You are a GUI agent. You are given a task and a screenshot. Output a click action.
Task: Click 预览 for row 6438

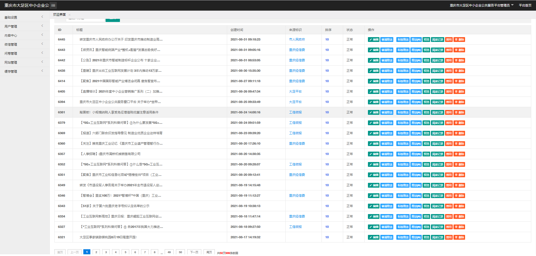tap(426, 71)
